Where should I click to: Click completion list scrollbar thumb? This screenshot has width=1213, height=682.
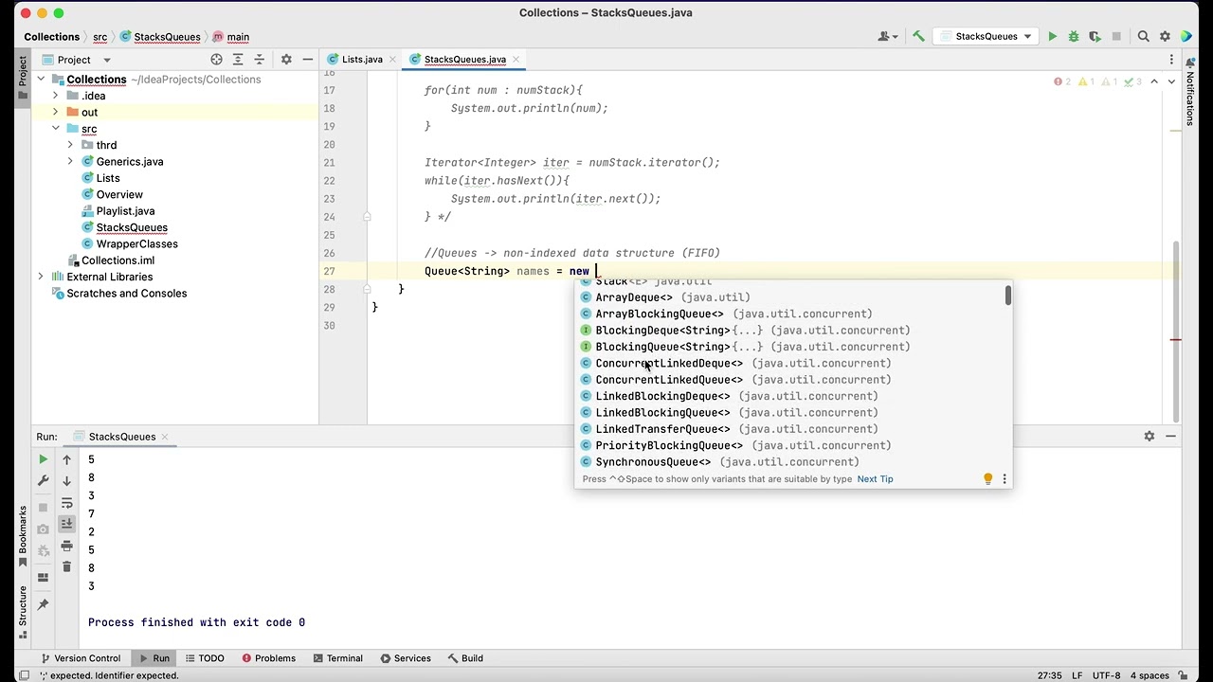tap(1007, 296)
